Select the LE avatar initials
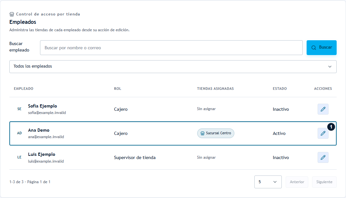Screen dimensions: 346x198 pyautogui.click(x=19, y=157)
